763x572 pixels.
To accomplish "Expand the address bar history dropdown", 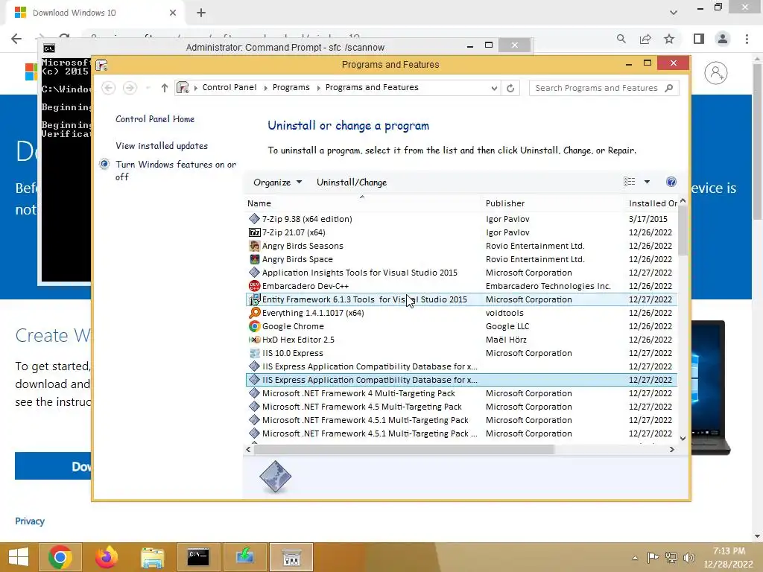I will click(494, 89).
